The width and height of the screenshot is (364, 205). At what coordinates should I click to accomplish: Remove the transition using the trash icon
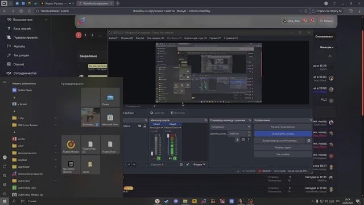243,140
